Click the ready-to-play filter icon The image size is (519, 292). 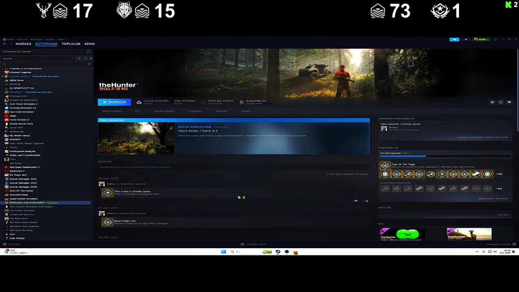90,58
